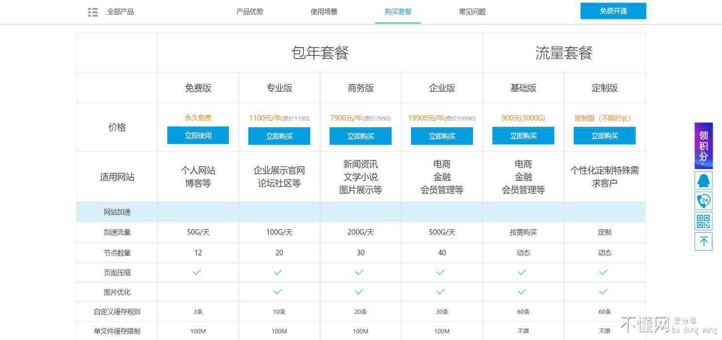Click the 价格 row label

click(x=117, y=127)
